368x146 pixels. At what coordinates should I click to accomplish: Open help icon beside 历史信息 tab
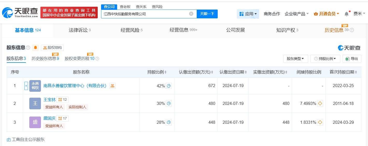pyautogui.click(x=352, y=30)
